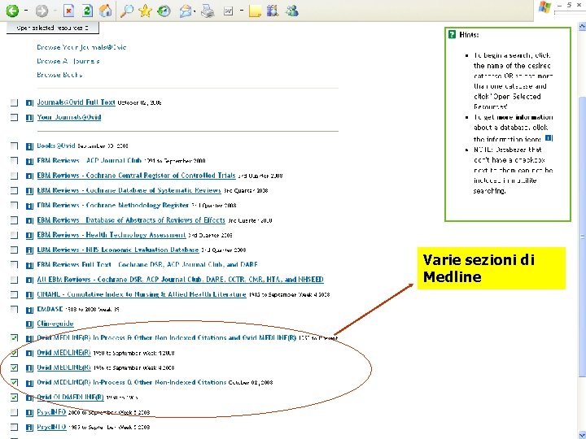Open info icon for Clin-eguide
Screen dimensions: 586x439
pyautogui.click(x=29, y=324)
